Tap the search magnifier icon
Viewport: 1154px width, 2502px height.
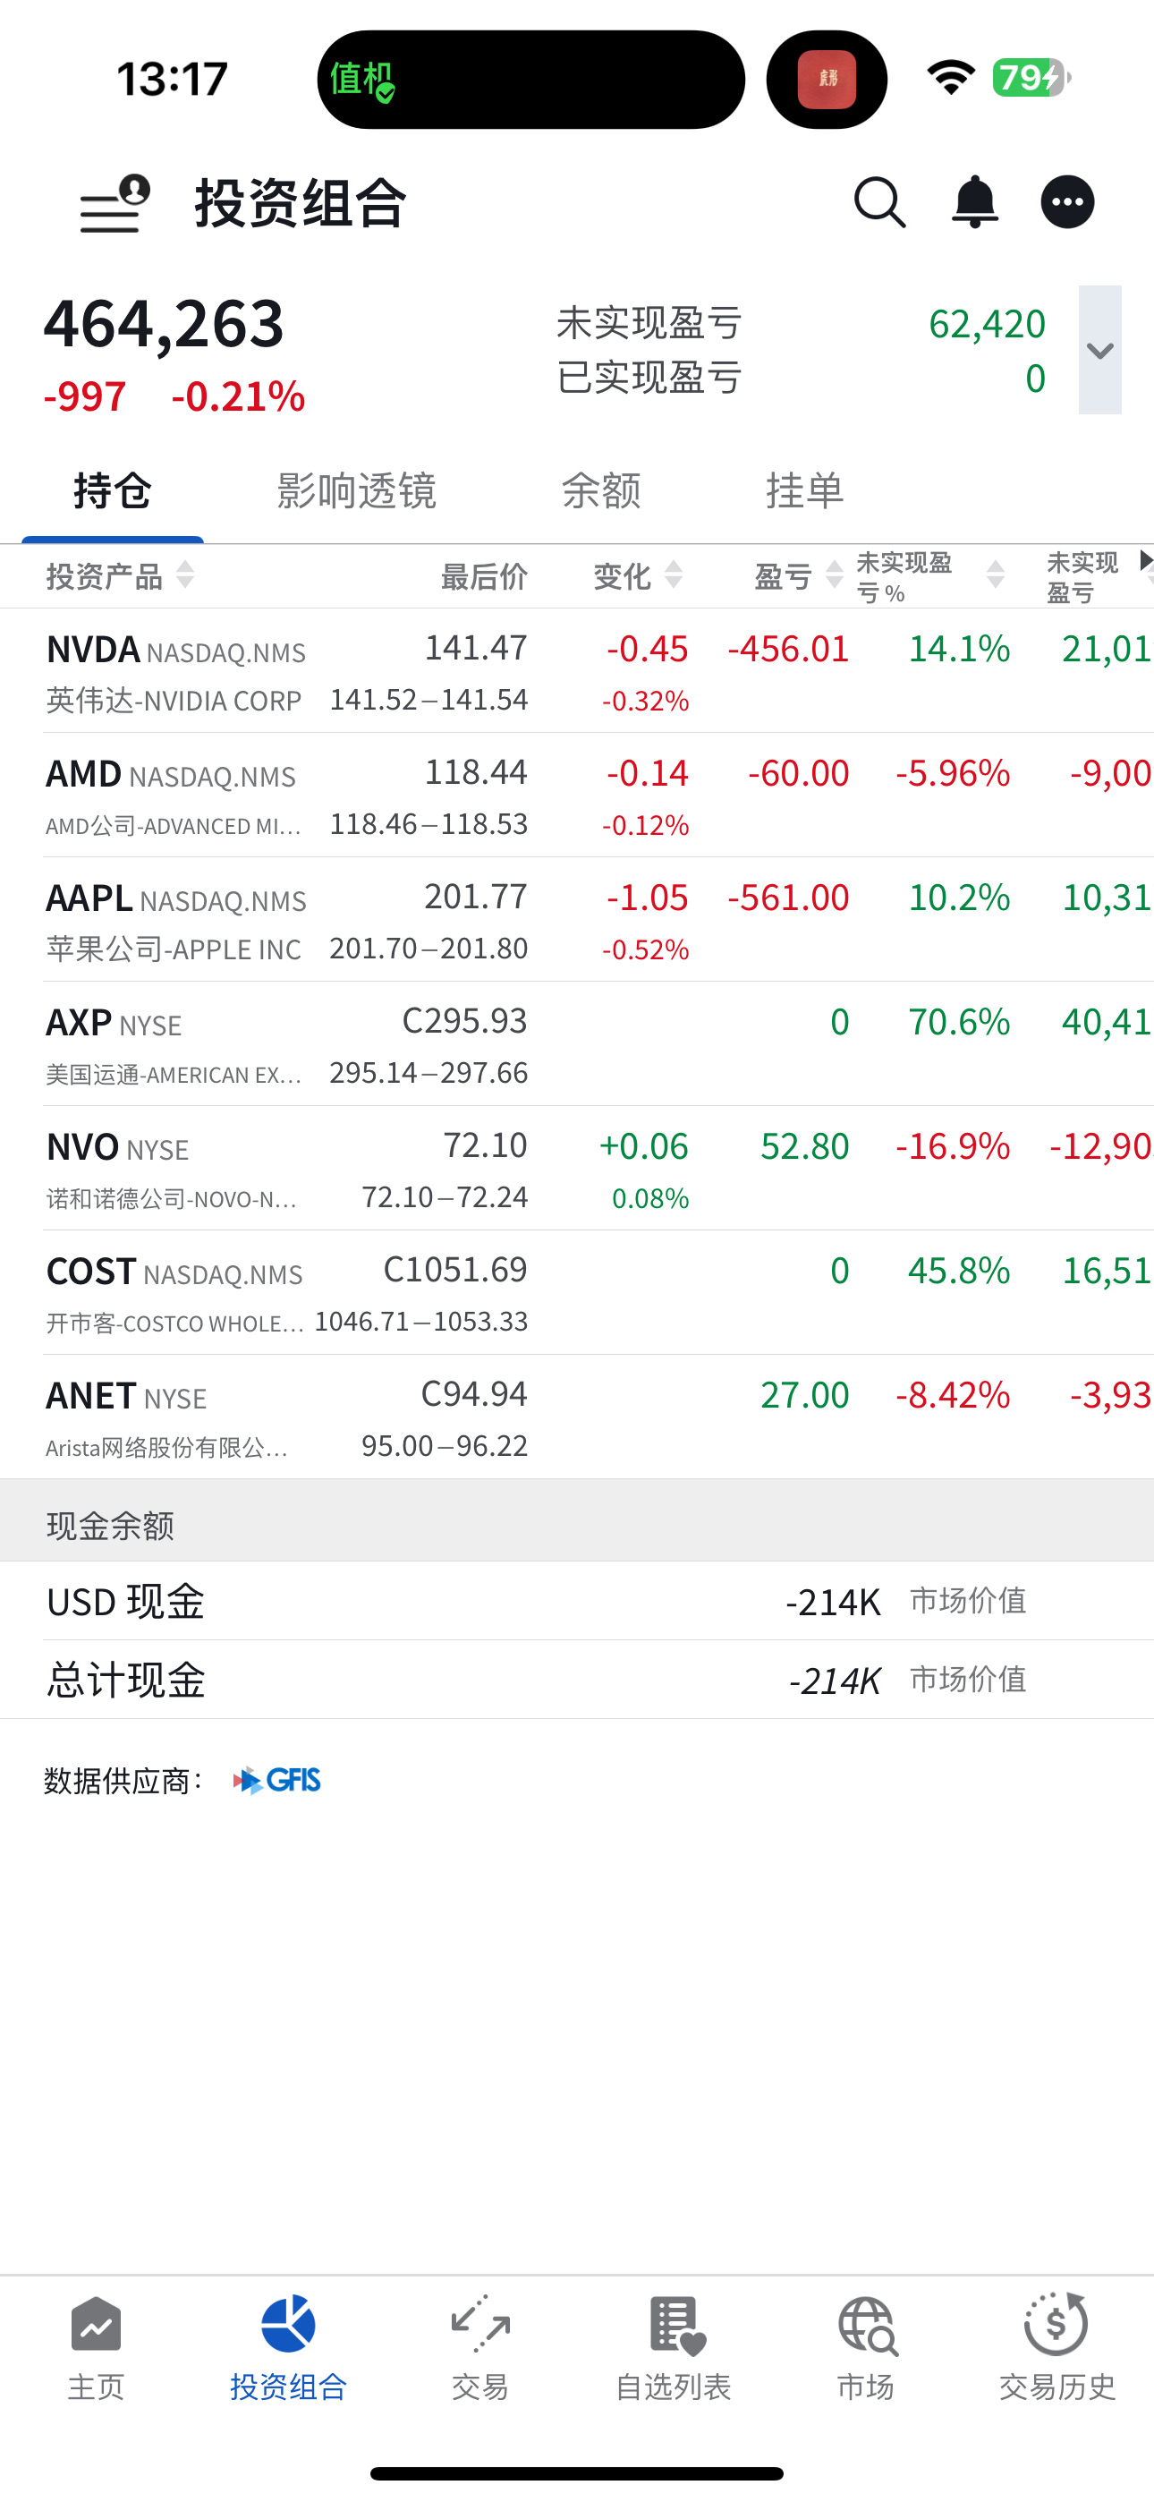tap(880, 203)
